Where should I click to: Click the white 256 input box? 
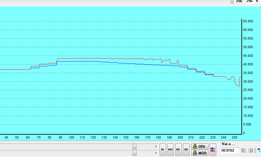tap(249, 1)
